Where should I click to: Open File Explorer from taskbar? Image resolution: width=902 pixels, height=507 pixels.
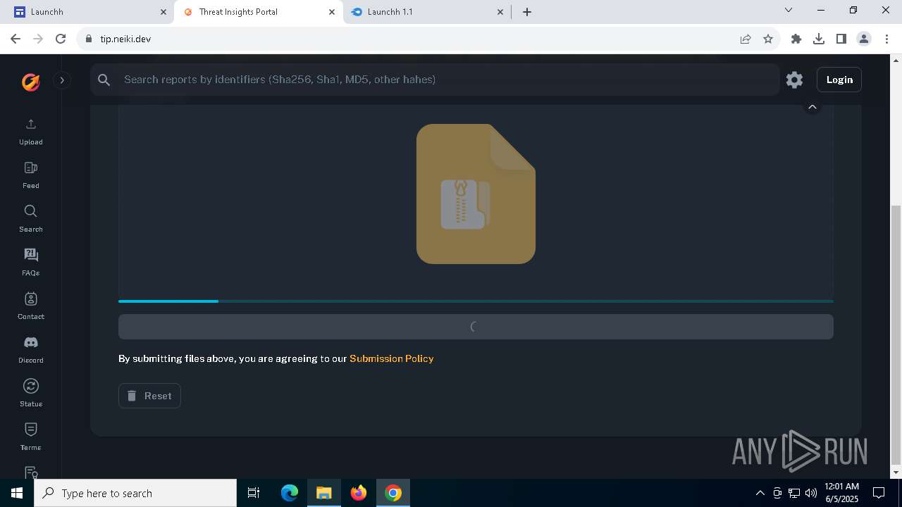point(323,493)
